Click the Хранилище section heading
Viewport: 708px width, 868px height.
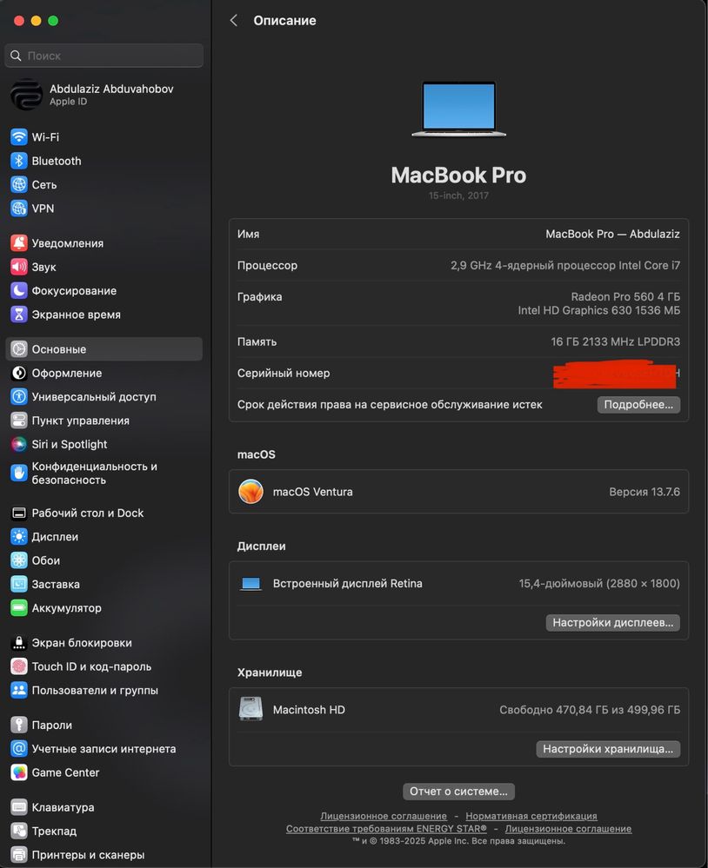pyautogui.click(x=270, y=673)
